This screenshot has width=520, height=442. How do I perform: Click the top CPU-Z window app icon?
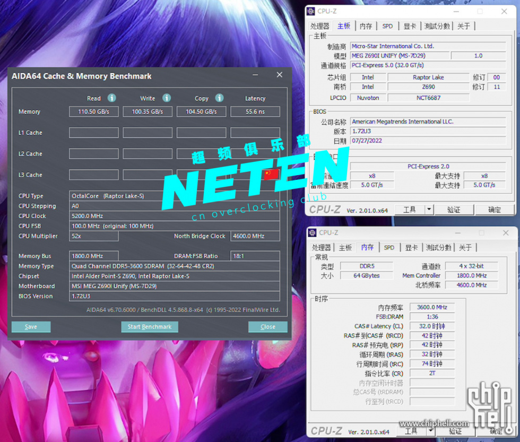click(x=311, y=11)
